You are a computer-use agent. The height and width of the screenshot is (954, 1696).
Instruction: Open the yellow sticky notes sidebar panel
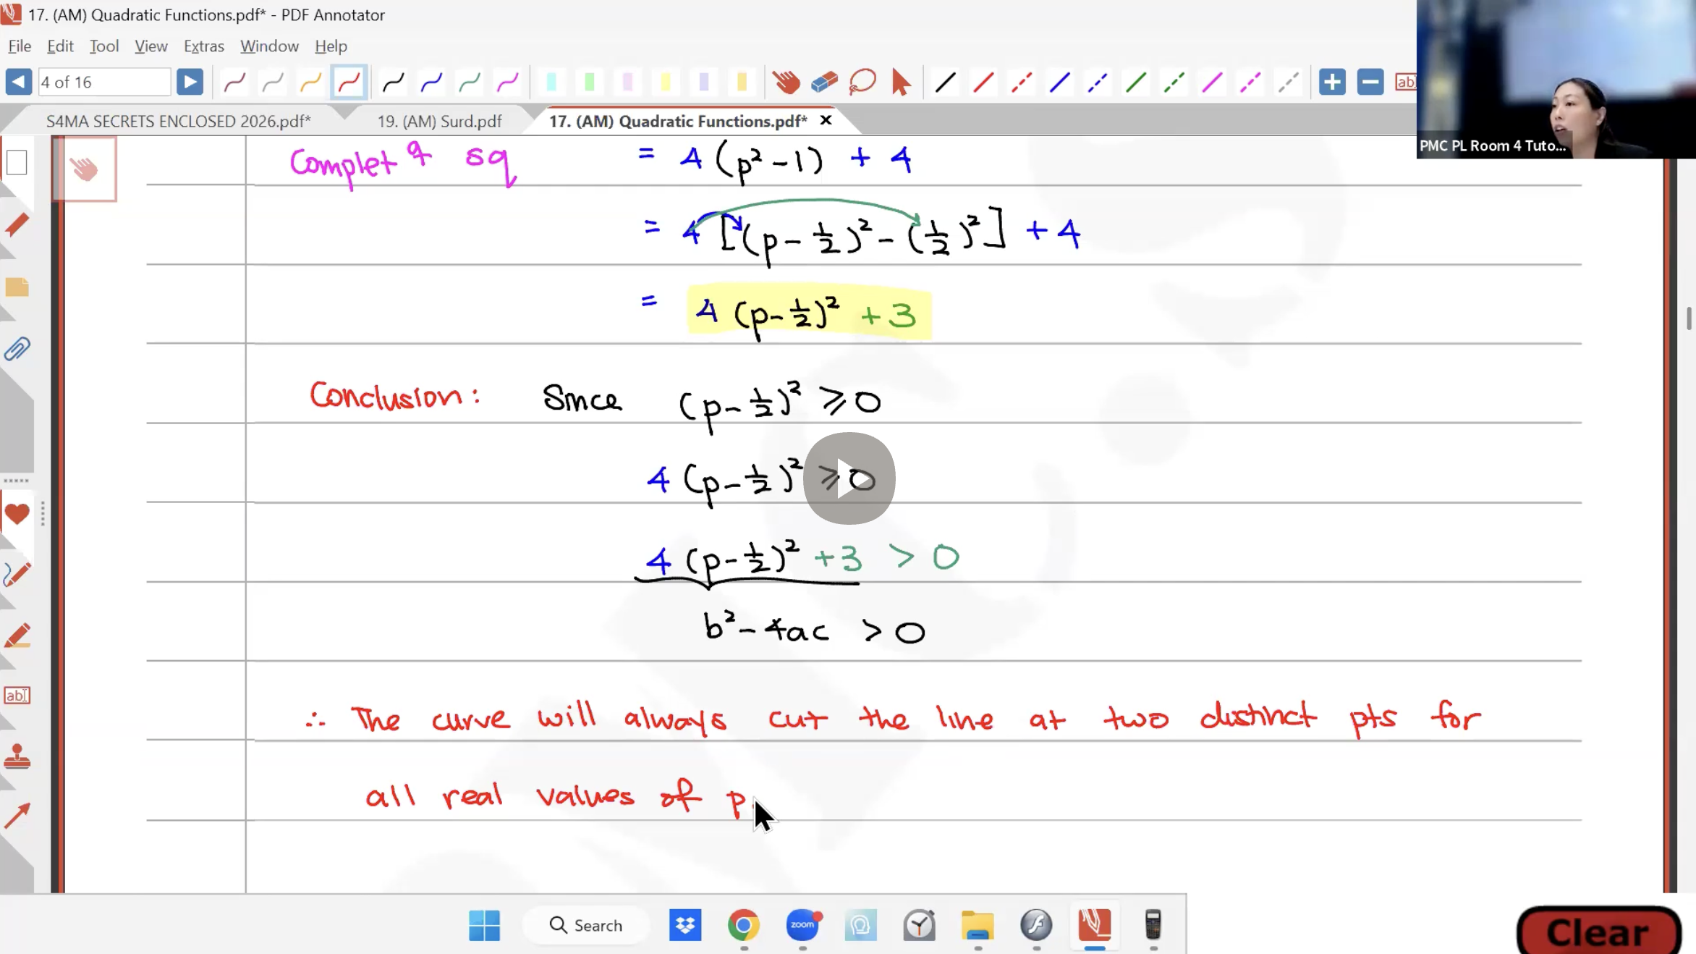[x=17, y=287]
